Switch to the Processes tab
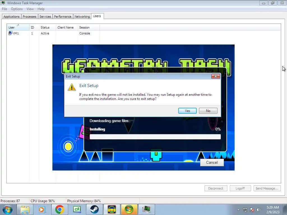Image resolution: width=287 pixels, height=215 pixels. pyautogui.click(x=29, y=17)
